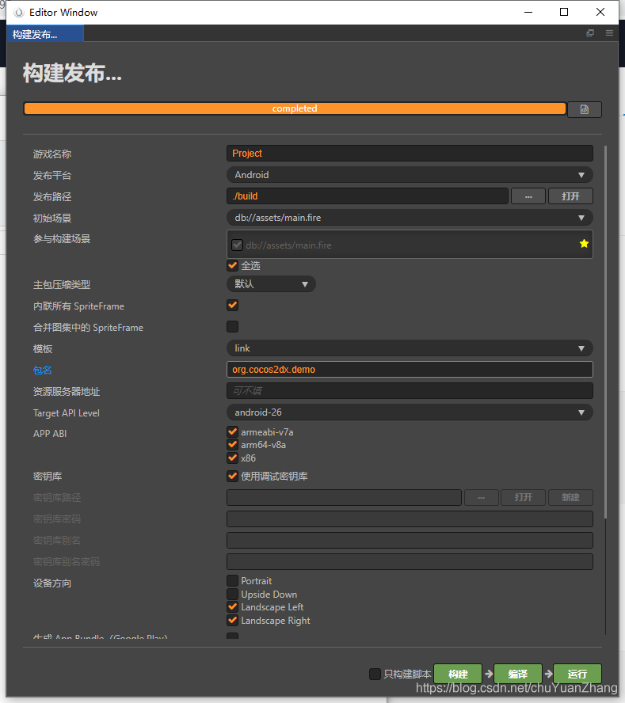
Task: Toggle Landscape Left checkbox
Action: [x=232, y=607]
